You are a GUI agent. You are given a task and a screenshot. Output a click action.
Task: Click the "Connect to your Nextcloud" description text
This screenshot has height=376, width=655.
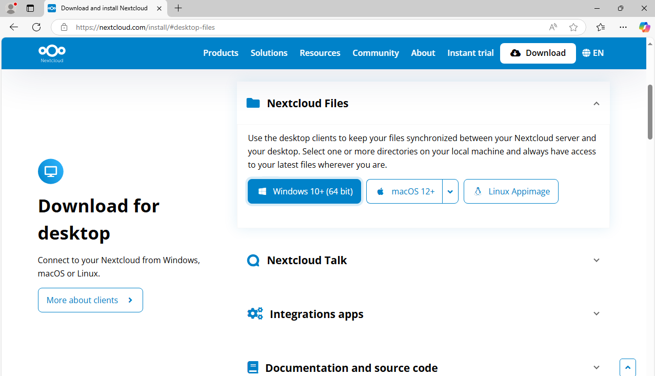119,267
